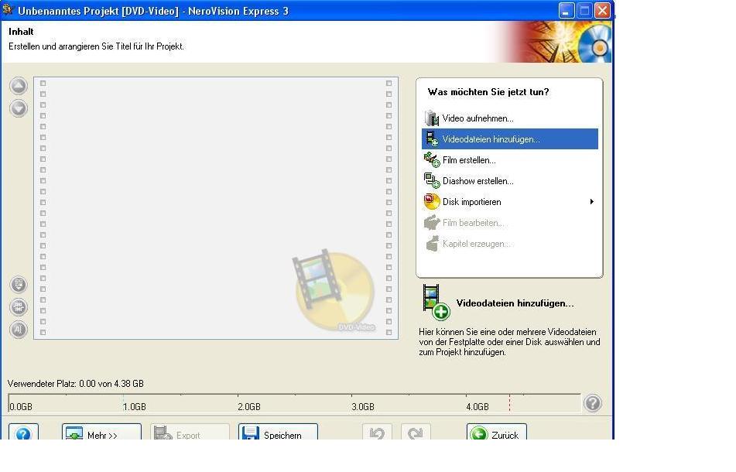The height and width of the screenshot is (472, 736).
Task: Minimize the NeroVision Express window
Action: tap(566, 10)
